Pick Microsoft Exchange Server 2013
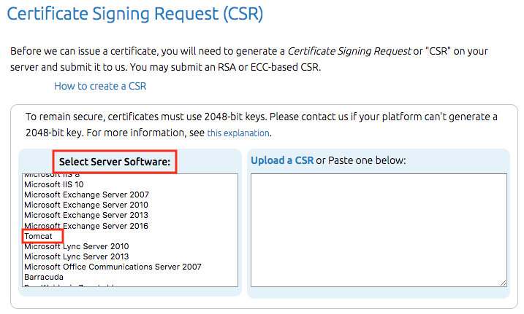524x314 pixels. 86,215
